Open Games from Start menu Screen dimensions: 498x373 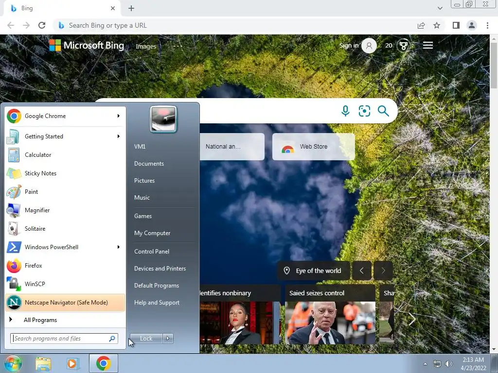143,216
